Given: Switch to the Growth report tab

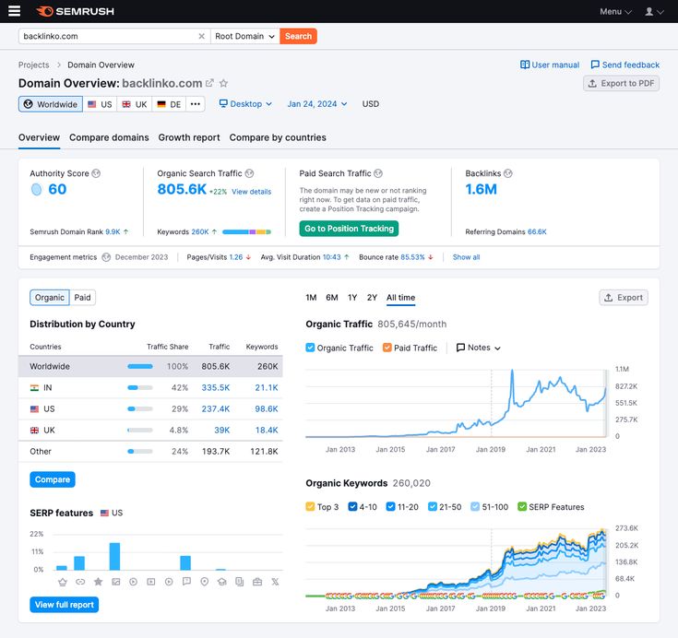Looking at the screenshot, I should (x=189, y=137).
